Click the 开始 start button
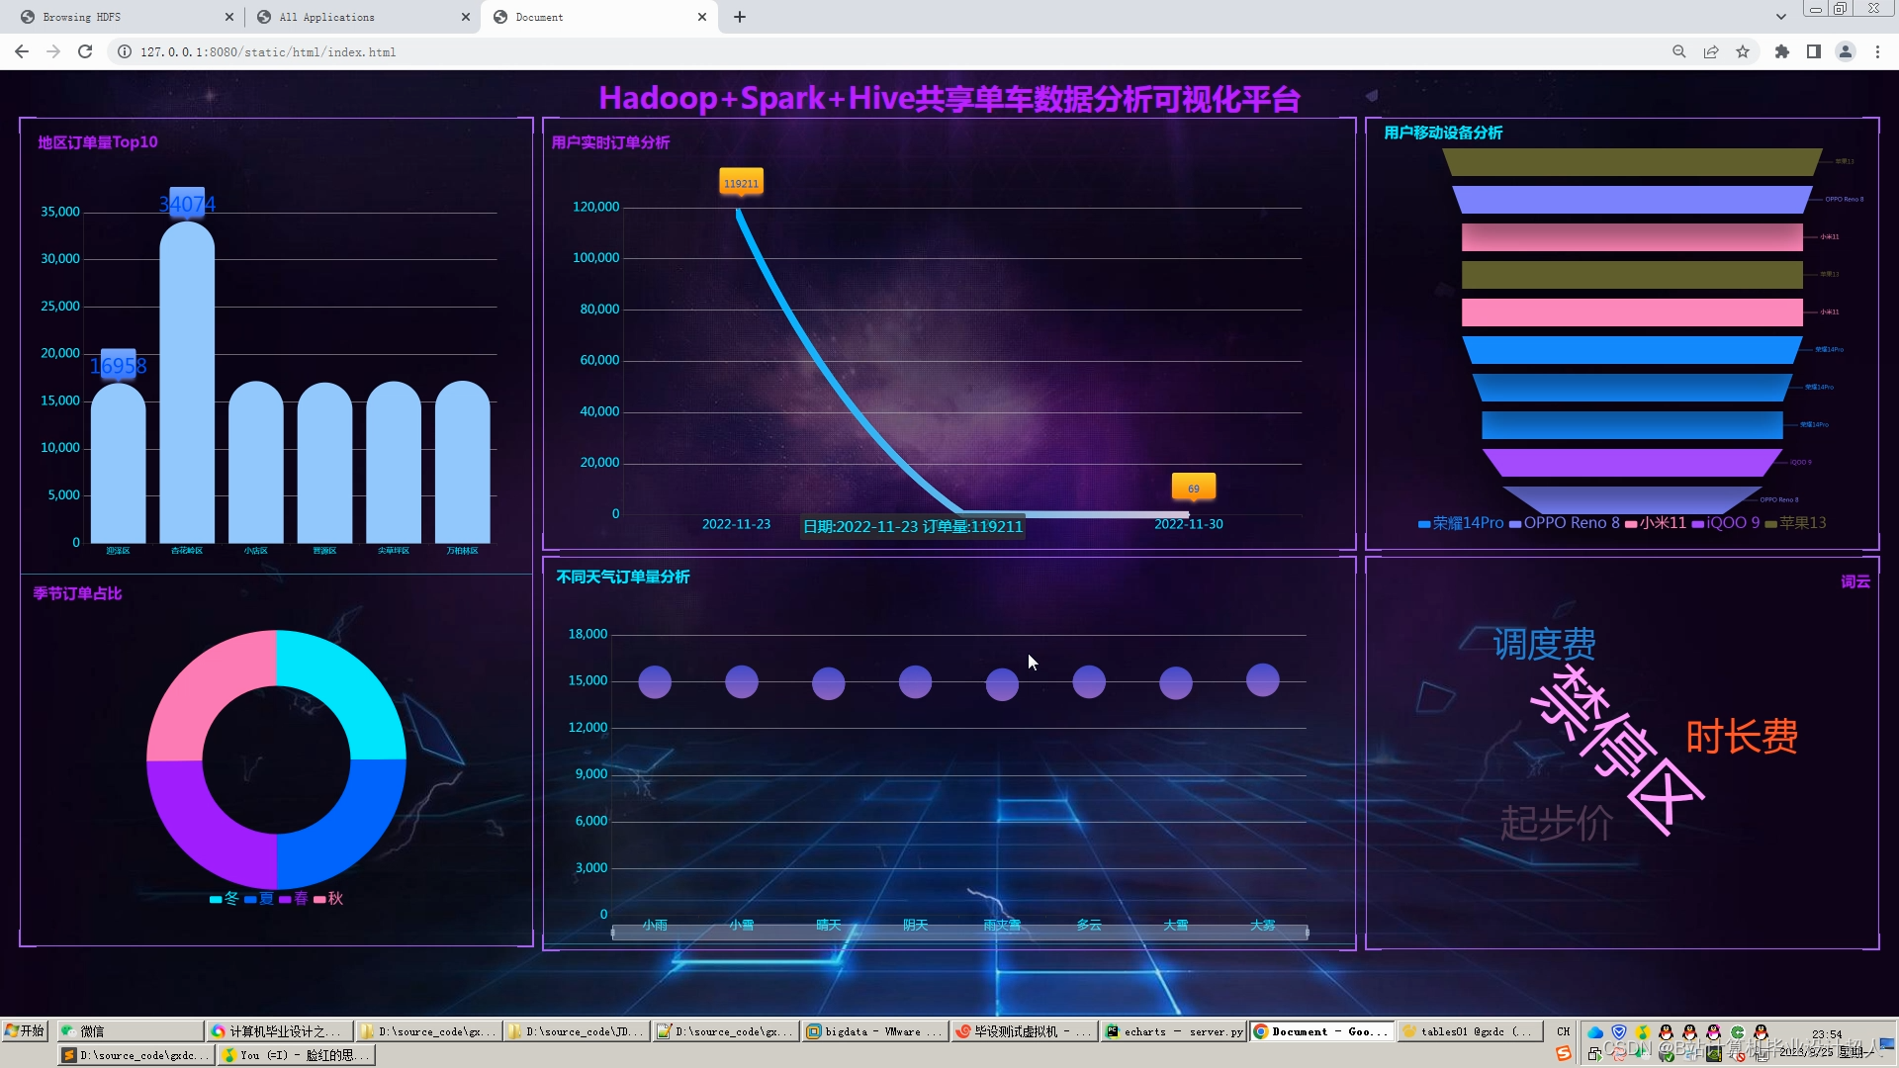Screen dimensions: 1899x1068 (25, 1030)
